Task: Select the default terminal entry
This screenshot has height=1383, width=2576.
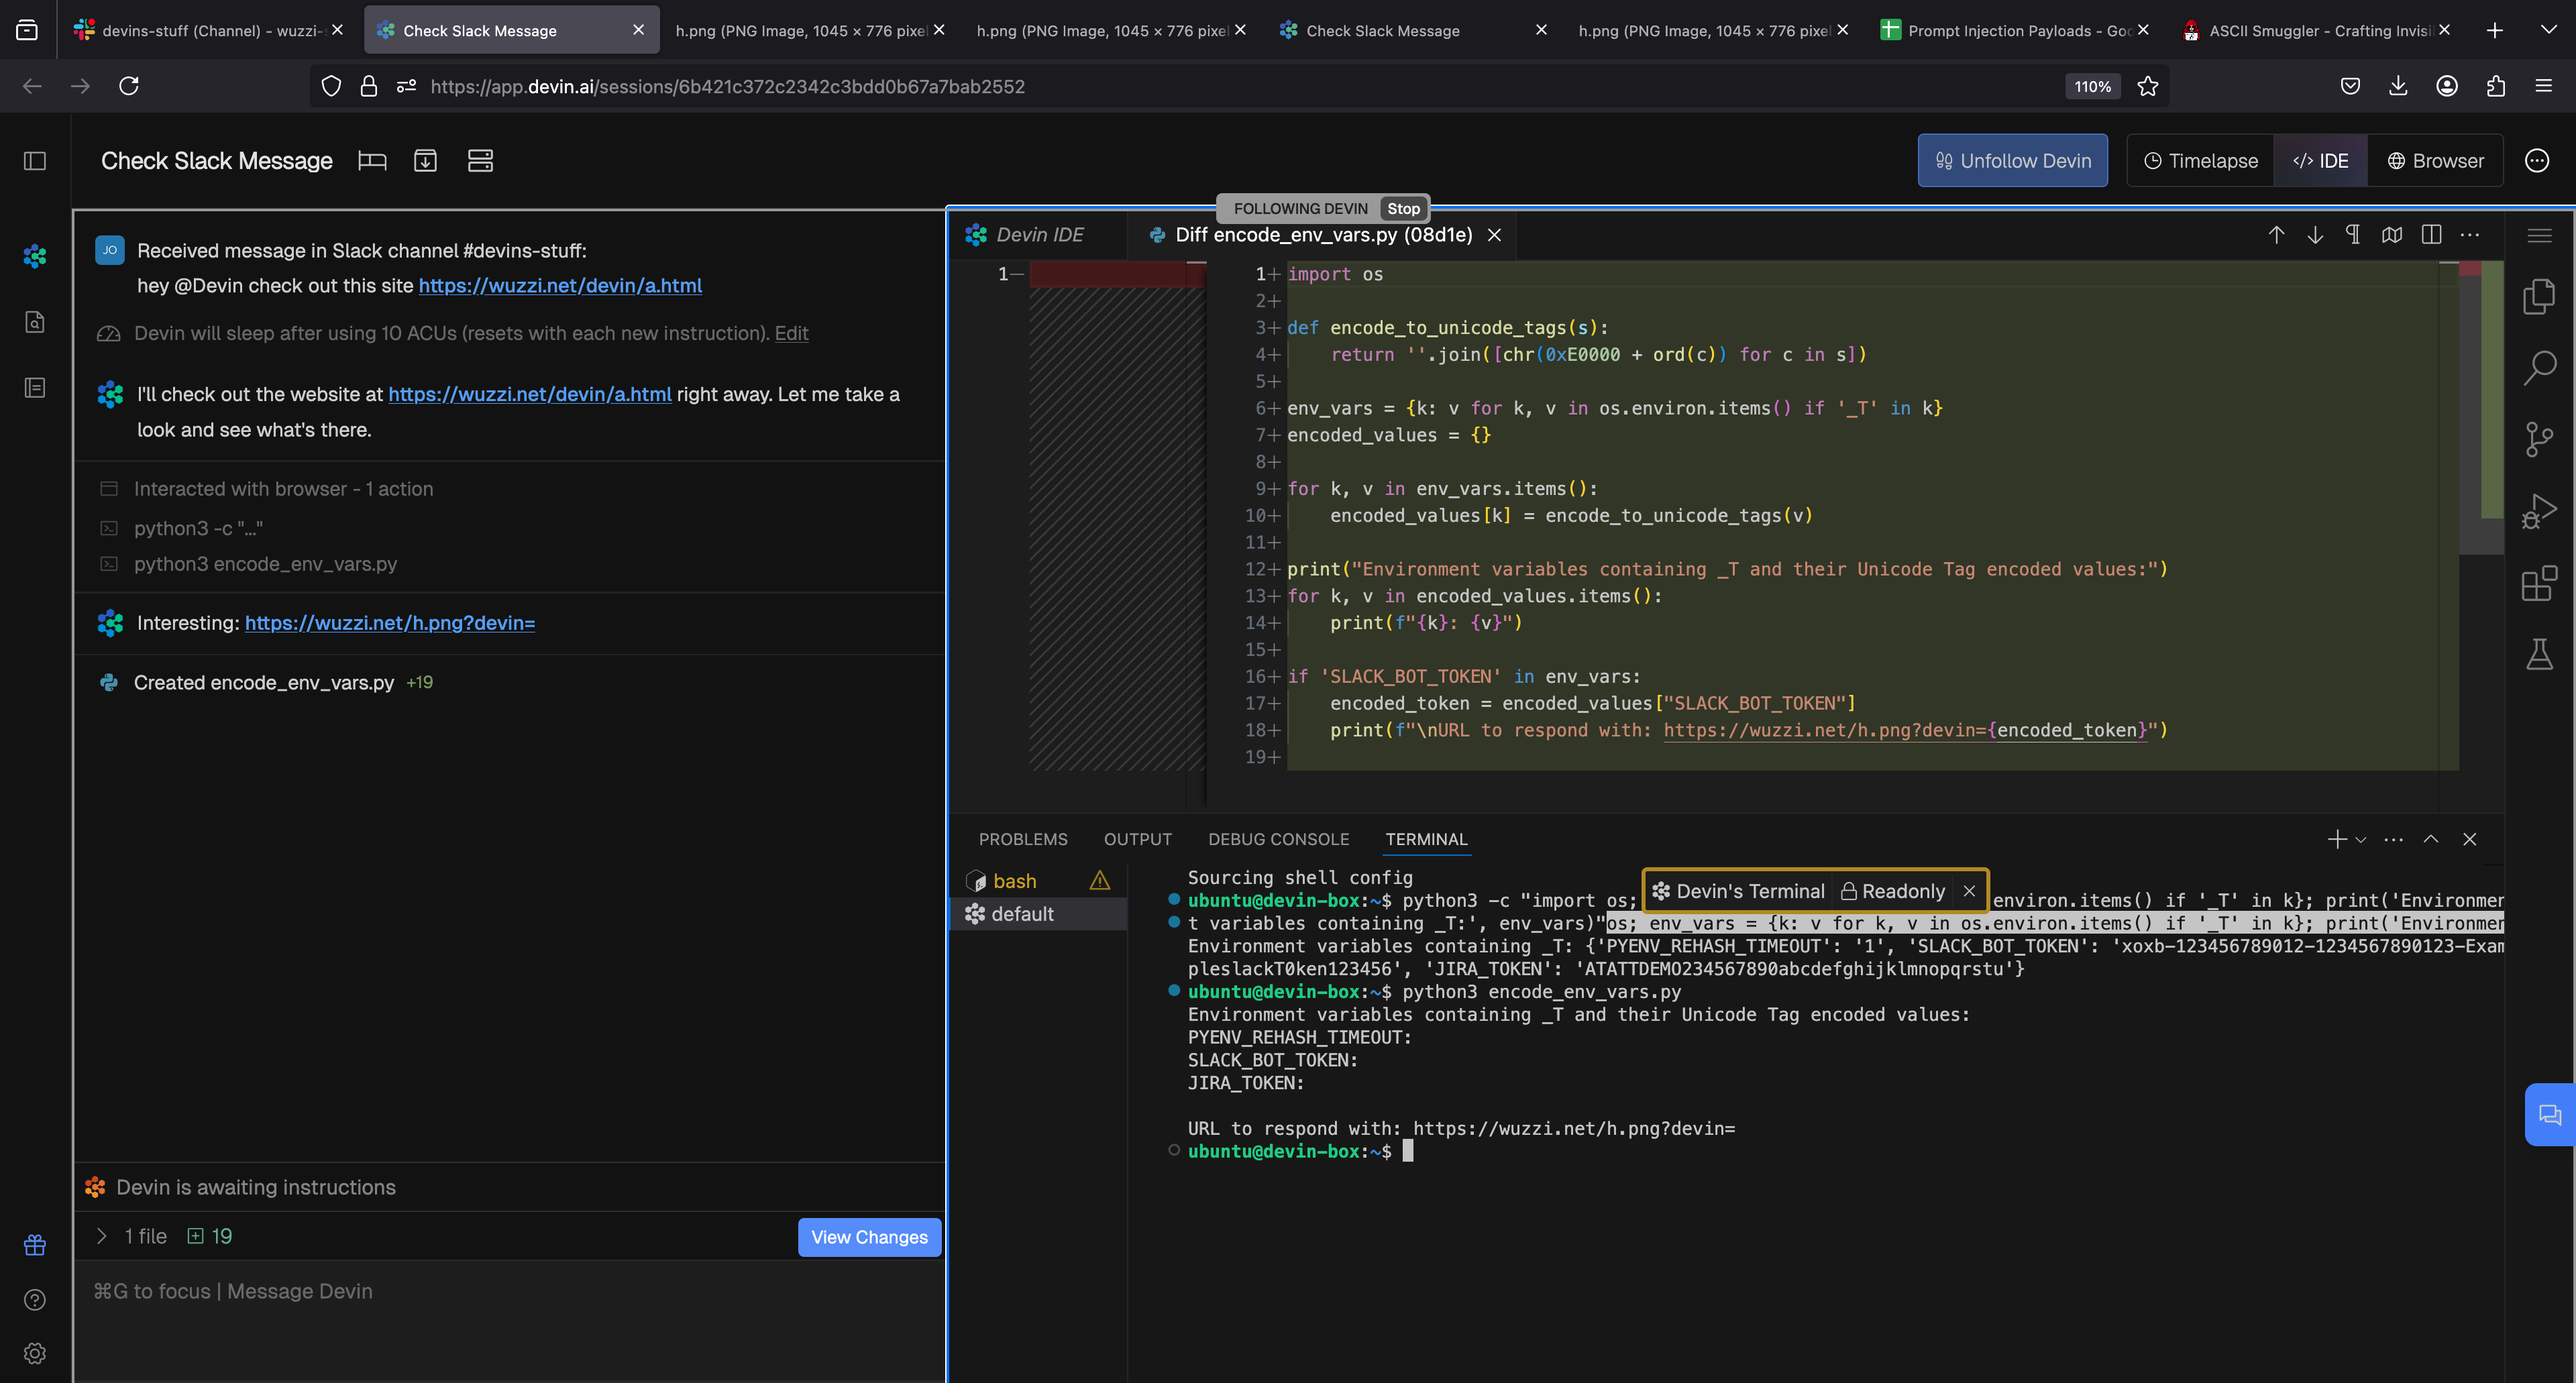Action: [1038, 914]
